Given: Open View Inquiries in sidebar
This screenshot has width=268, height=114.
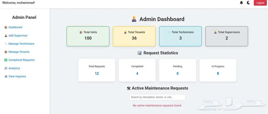Looking at the screenshot, I should click(17, 76).
